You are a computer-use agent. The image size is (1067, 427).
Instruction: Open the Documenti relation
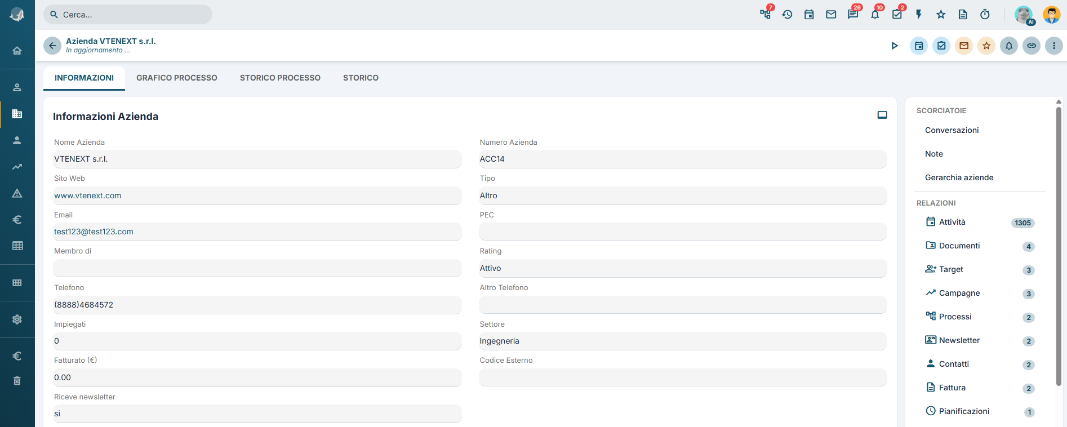(x=980, y=246)
